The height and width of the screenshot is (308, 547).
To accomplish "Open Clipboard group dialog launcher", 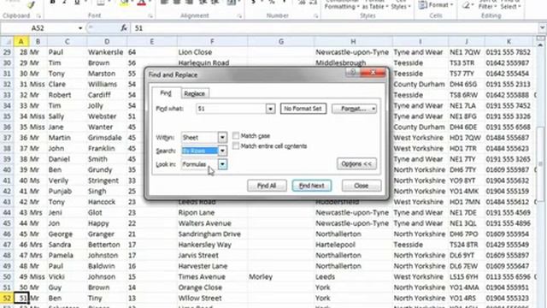I will coord(38,15).
